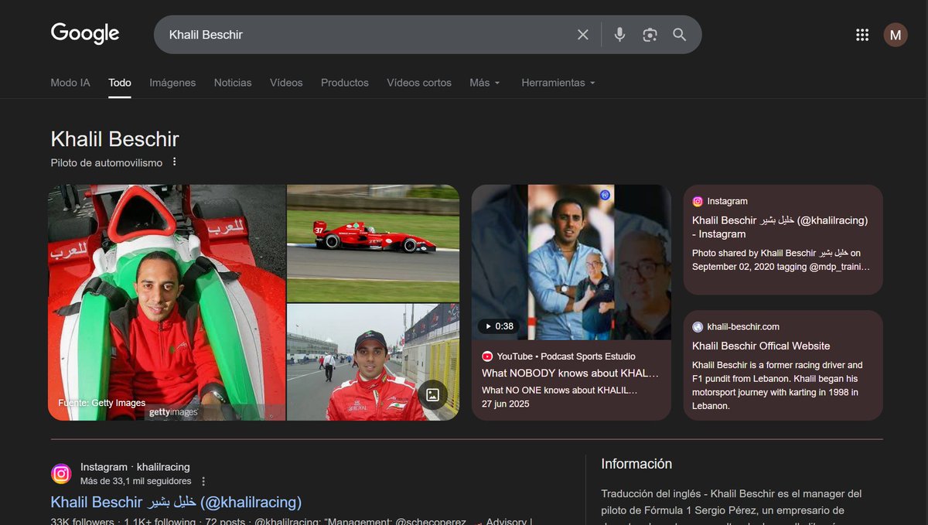
Task: Click the YouTube icon on the video card
Action: pyautogui.click(x=487, y=356)
